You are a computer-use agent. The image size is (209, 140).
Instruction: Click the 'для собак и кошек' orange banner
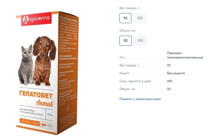tap(30, 122)
